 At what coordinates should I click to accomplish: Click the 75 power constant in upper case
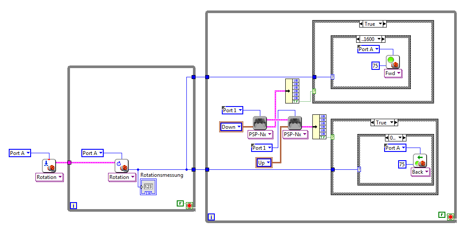376,65
